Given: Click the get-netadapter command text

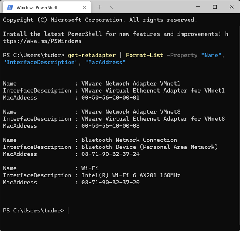Looking at the screenshot, I should [x=92, y=55].
